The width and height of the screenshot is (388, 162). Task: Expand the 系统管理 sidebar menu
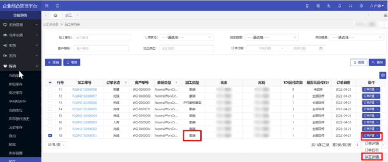click(20, 25)
